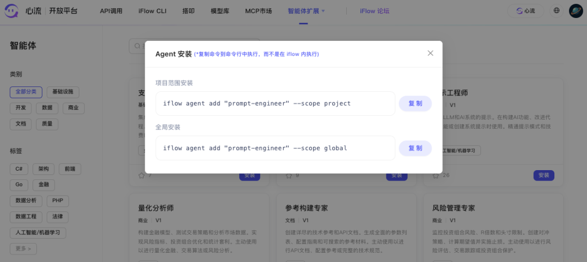
Task: Select the 全部分类 category filter
Action: click(x=26, y=92)
